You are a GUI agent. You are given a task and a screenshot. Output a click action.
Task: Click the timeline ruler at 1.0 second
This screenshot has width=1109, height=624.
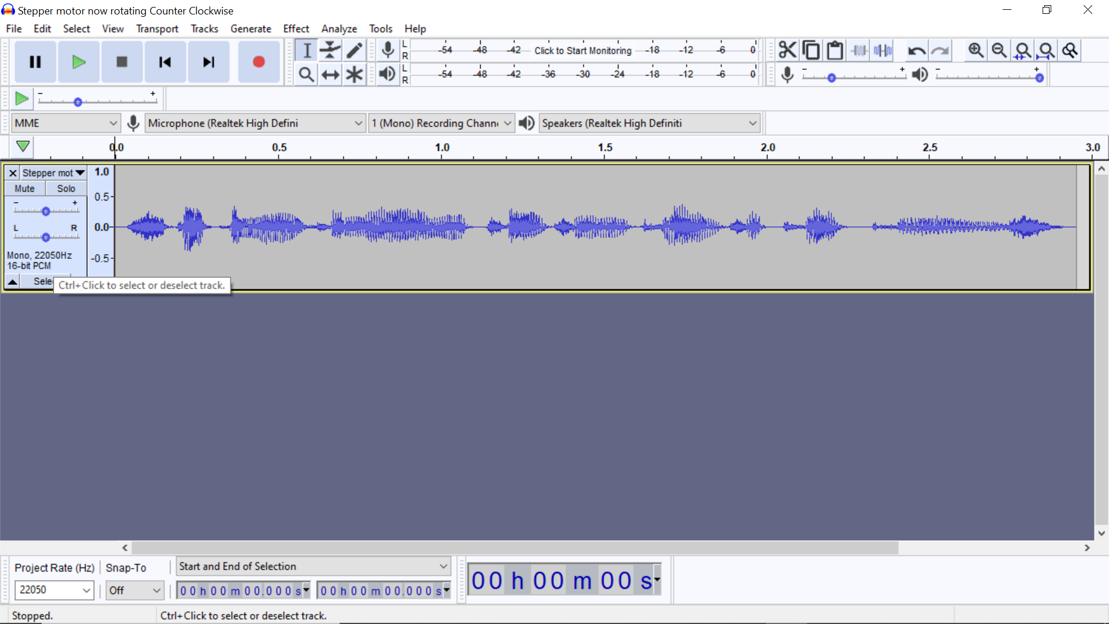coord(442,148)
